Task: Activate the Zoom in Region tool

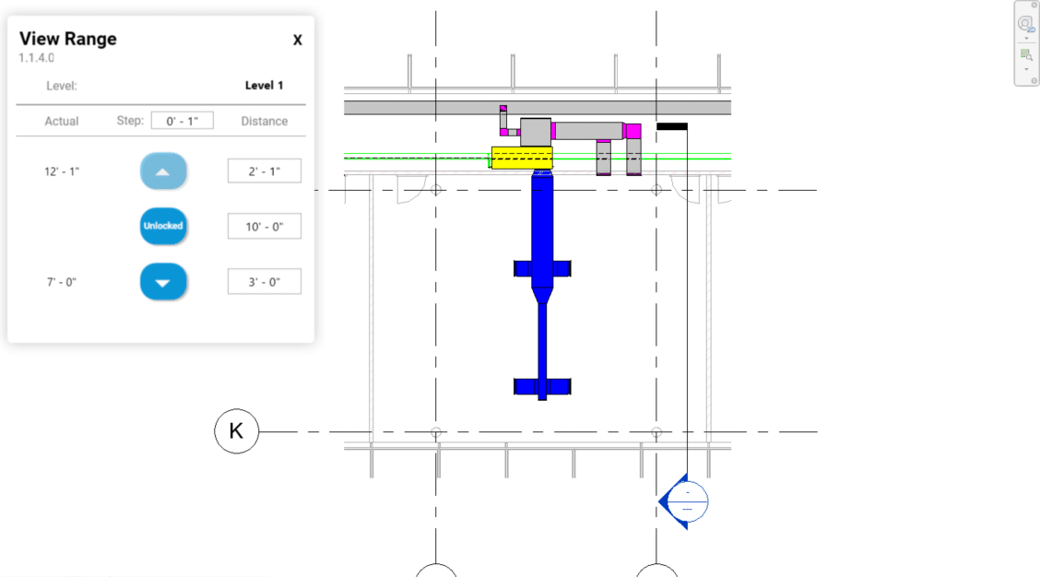Action: tap(1026, 55)
